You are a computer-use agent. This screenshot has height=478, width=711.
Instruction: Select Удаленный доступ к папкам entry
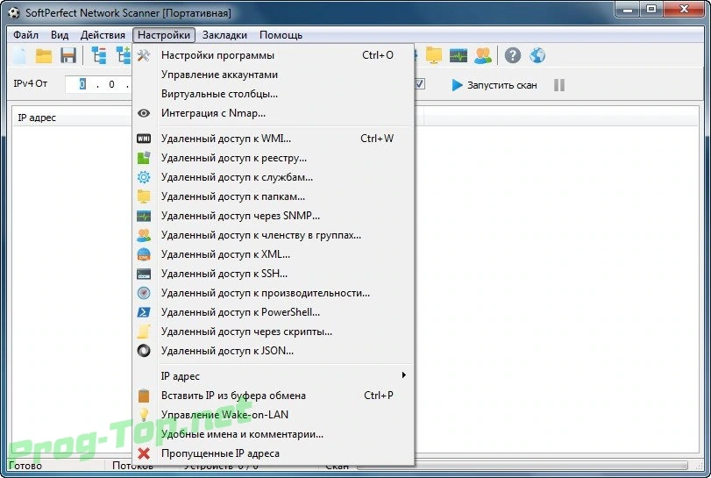[x=274, y=196]
